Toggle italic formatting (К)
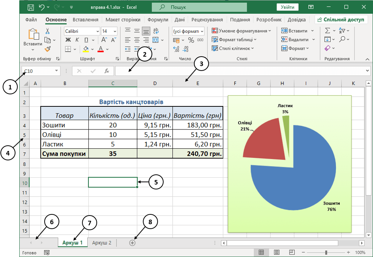This screenshot has height=257, width=373. tap(77, 40)
